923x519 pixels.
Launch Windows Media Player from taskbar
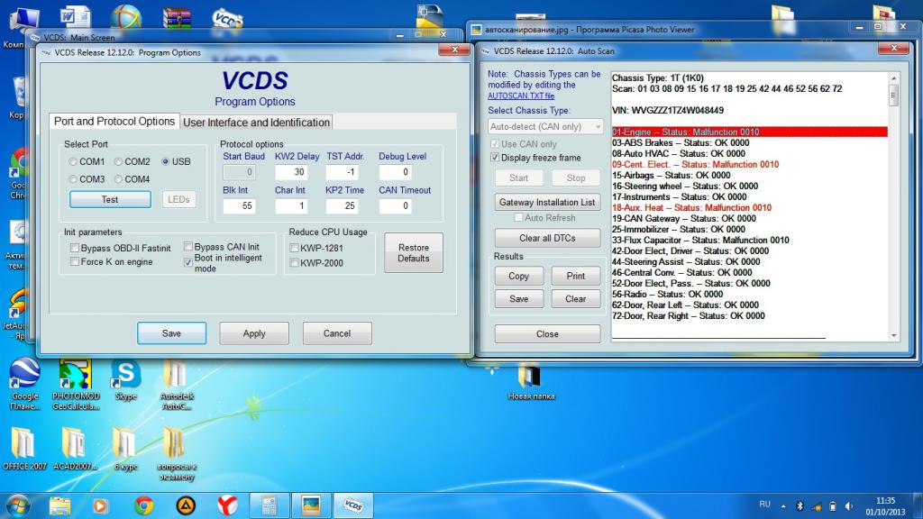(100, 505)
